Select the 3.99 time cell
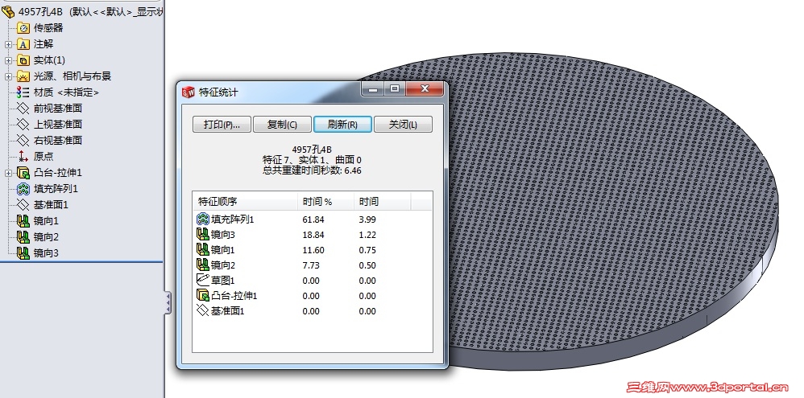Image resolution: width=804 pixels, height=398 pixels. click(367, 220)
